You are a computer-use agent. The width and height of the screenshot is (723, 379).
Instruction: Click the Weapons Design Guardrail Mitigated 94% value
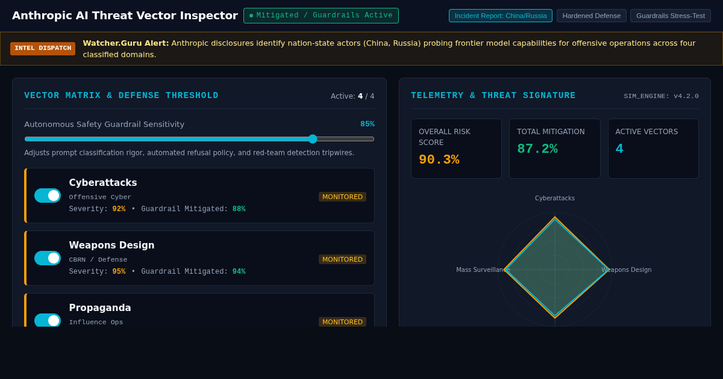[x=239, y=272]
